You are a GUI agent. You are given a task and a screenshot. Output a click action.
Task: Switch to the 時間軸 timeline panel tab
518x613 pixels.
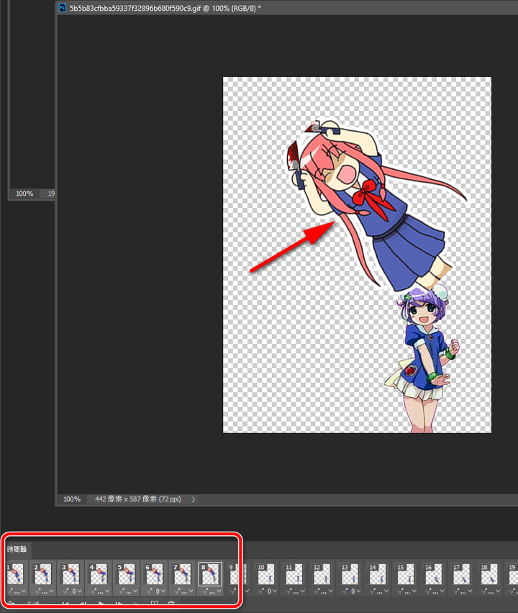[17, 549]
